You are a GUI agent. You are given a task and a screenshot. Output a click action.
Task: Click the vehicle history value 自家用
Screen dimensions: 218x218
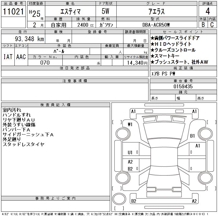(x=59, y=25)
